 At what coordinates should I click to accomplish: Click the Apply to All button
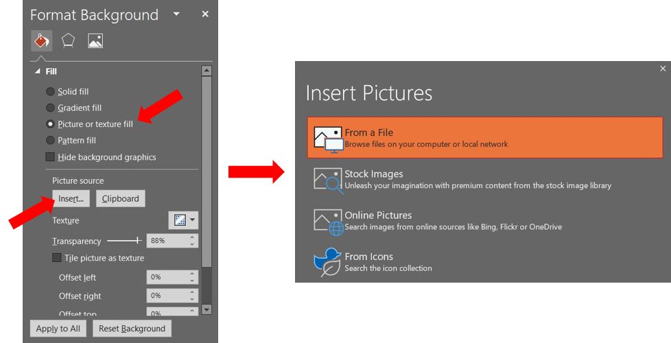point(58,329)
